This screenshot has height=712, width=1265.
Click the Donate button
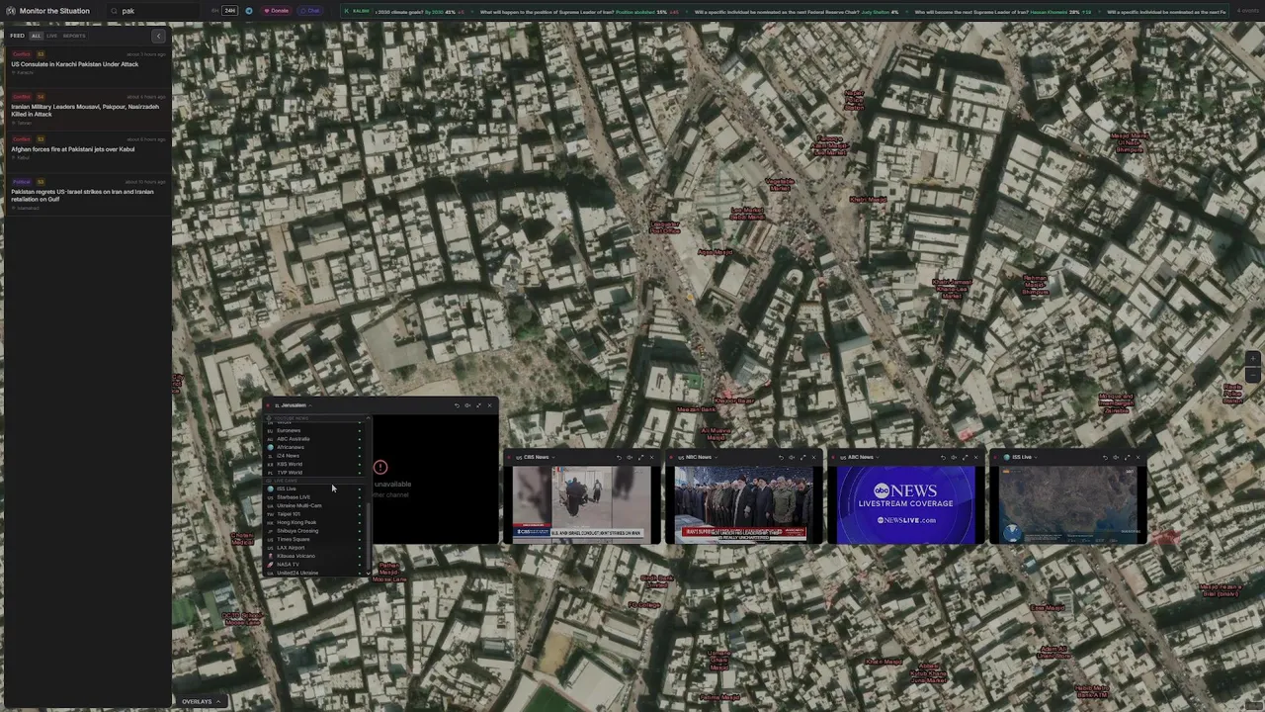point(277,11)
